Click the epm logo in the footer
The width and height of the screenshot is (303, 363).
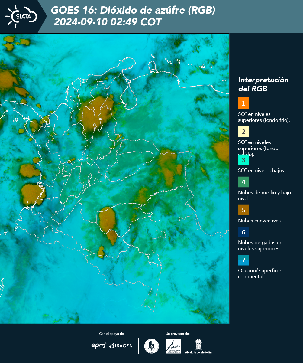[x=99, y=345]
